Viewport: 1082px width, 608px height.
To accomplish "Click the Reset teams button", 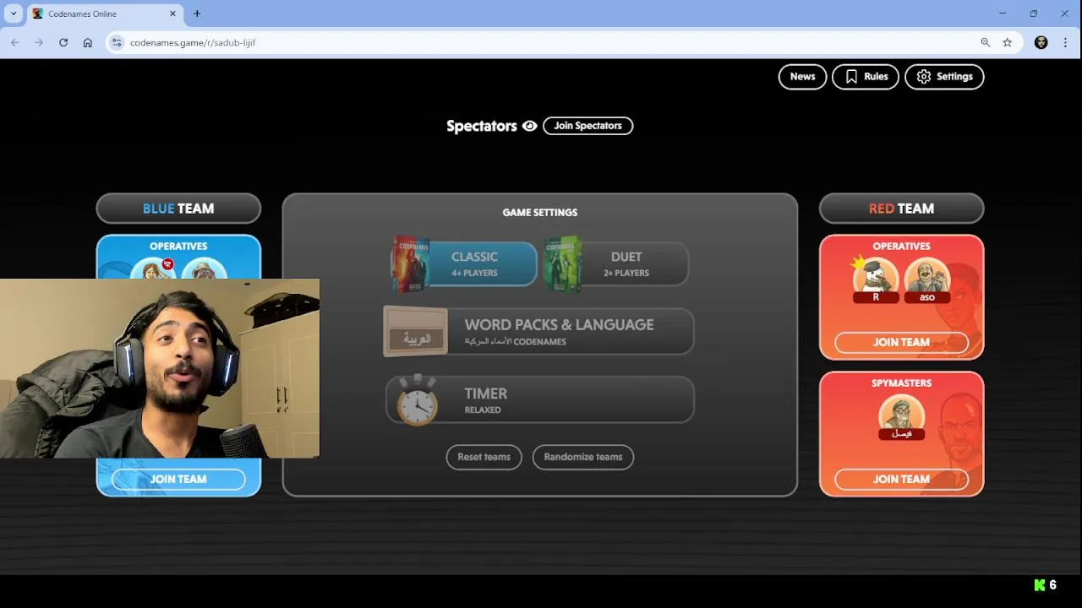I will click(x=484, y=457).
